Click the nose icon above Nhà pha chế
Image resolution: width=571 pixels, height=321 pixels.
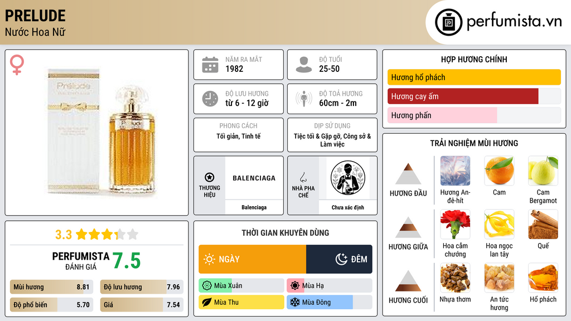coord(303,177)
